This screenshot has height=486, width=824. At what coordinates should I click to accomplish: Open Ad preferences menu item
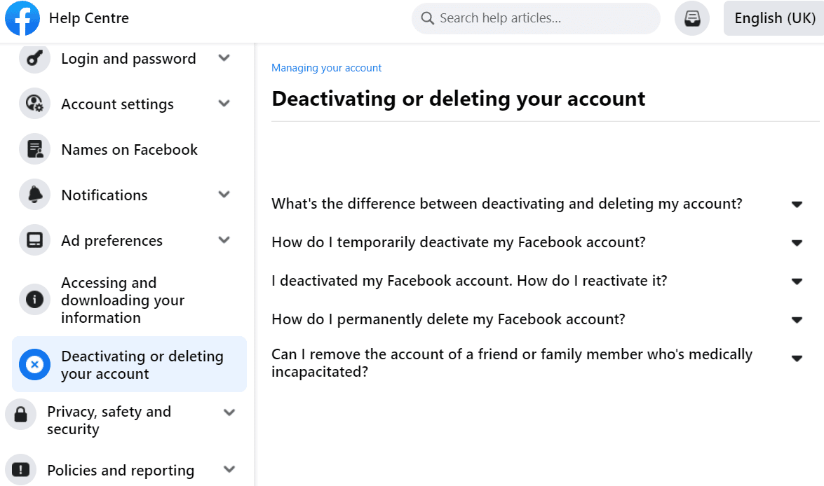click(129, 240)
